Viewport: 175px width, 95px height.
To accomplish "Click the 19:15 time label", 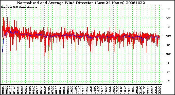I will (129, 90).
